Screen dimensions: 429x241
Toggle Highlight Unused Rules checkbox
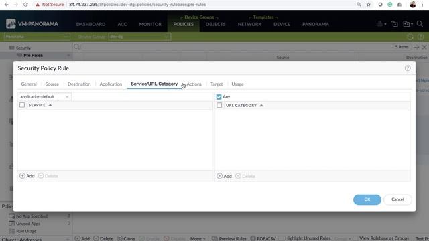pyautogui.click(x=281, y=238)
